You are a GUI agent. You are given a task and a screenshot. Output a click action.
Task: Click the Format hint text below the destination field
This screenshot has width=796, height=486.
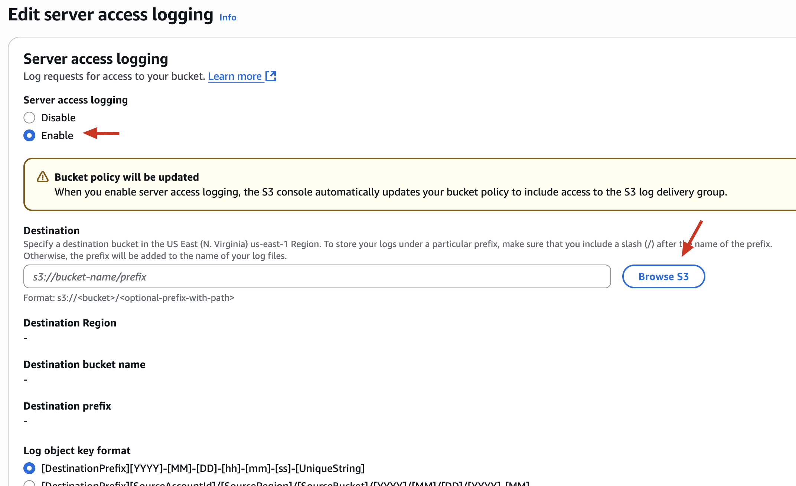(129, 298)
